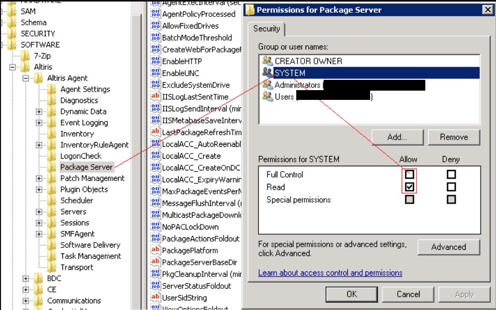Viewport: 496px width, 310px height.
Task: Select the Sessions key
Action: click(x=75, y=223)
